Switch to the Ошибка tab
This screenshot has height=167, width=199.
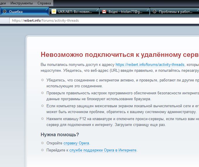23,12
